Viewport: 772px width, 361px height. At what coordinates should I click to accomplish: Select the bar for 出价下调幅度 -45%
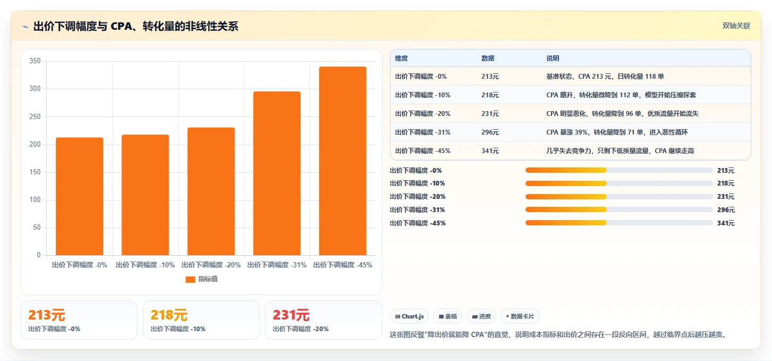click(343, 161)
